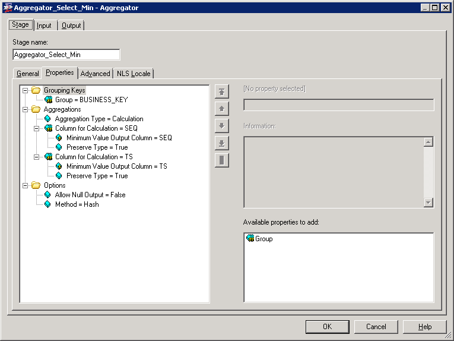Viewport: 454px width, 341px height.
Task: Collapse Column for Calculation = SEQ node
Action: tap(36, 128)
